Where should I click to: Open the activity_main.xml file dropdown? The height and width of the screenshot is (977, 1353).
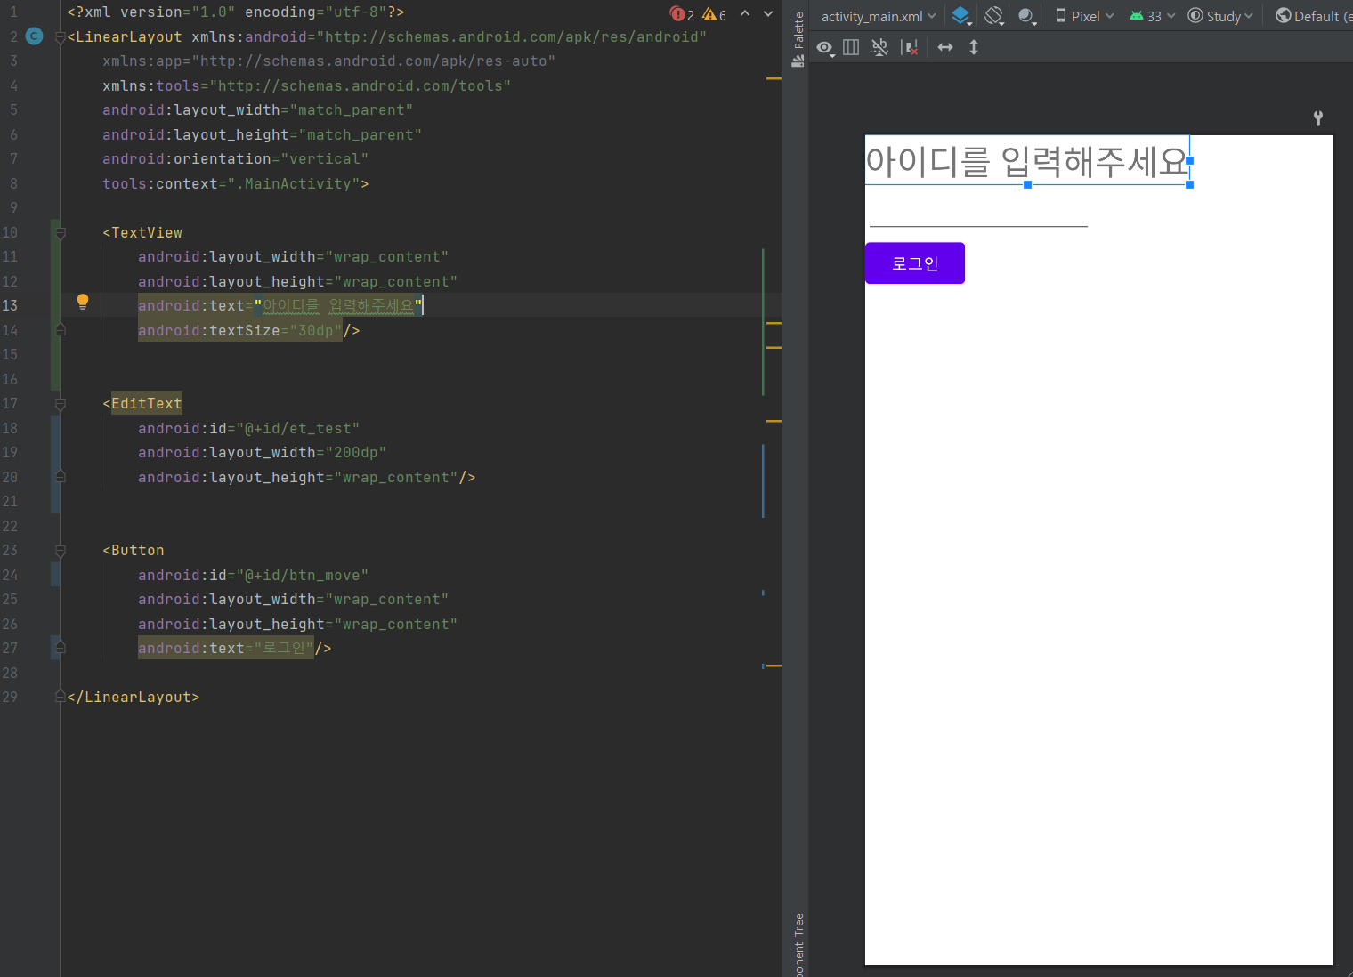click(878, 16)
